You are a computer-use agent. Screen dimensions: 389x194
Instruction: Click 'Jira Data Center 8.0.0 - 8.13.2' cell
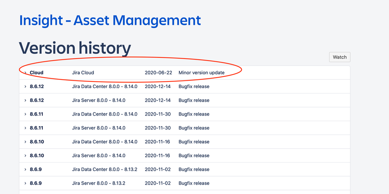pyautogui.click(x=104, y=170)
